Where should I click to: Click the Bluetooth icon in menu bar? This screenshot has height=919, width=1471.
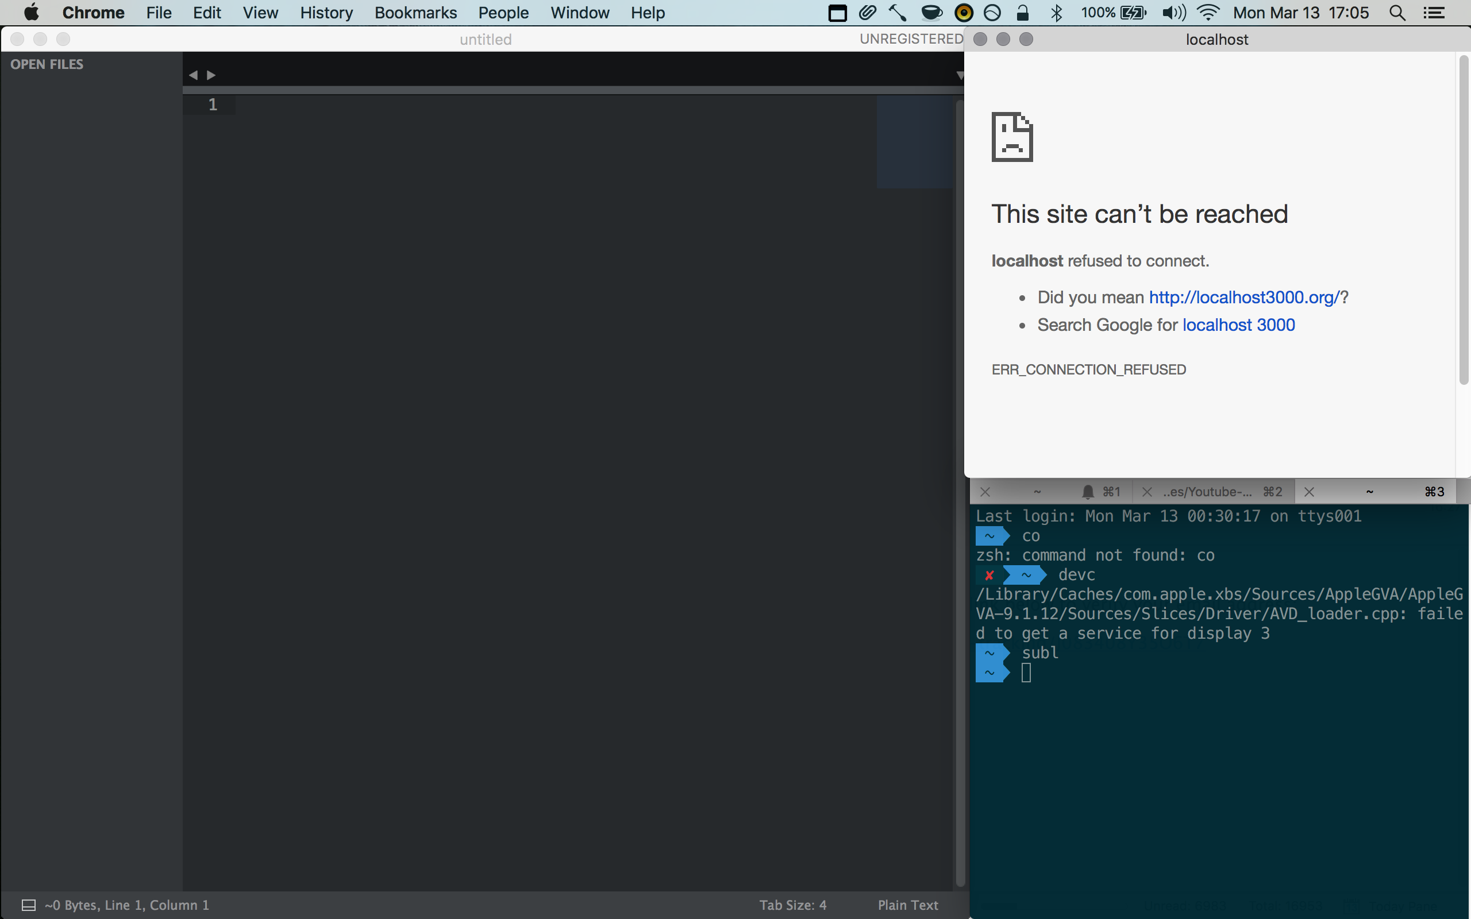point(1057,13)
